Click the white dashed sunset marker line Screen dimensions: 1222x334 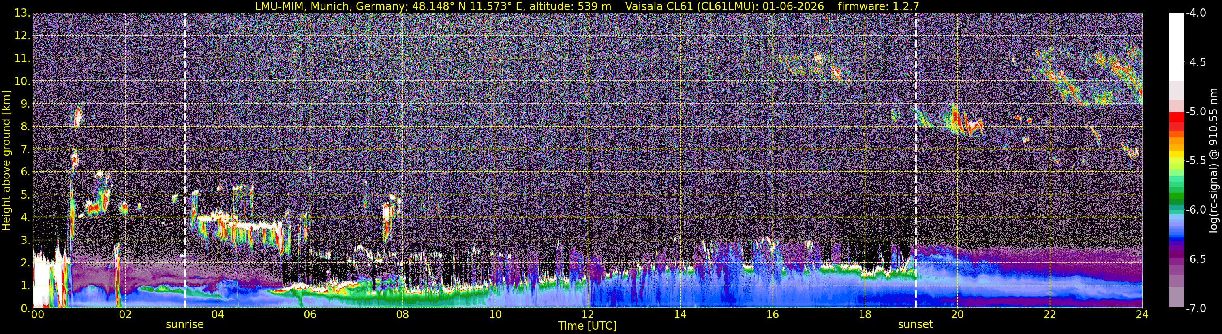coord(916,160)
